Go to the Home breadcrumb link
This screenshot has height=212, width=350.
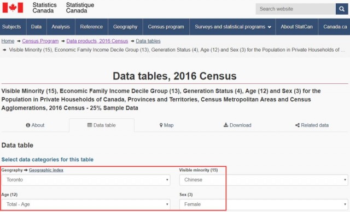tap(8, 41)
